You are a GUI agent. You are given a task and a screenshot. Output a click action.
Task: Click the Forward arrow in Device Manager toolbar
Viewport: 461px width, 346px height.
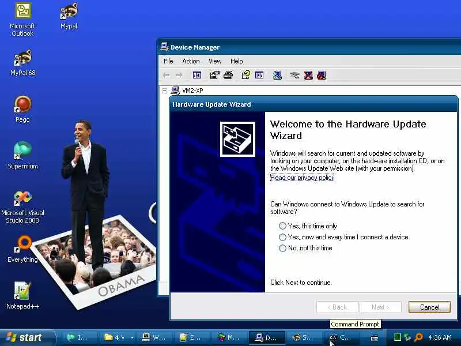tap(179, 75)
